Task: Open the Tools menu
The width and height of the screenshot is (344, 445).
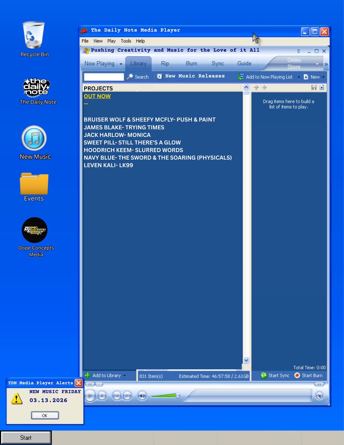Action: 126,41
